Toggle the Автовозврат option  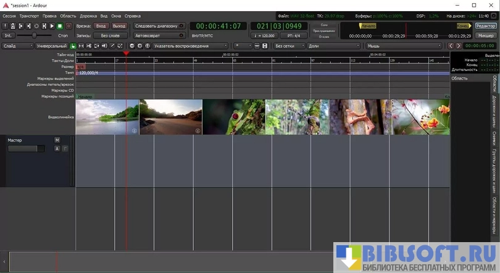pyautogui.click(x=159, y=36)
